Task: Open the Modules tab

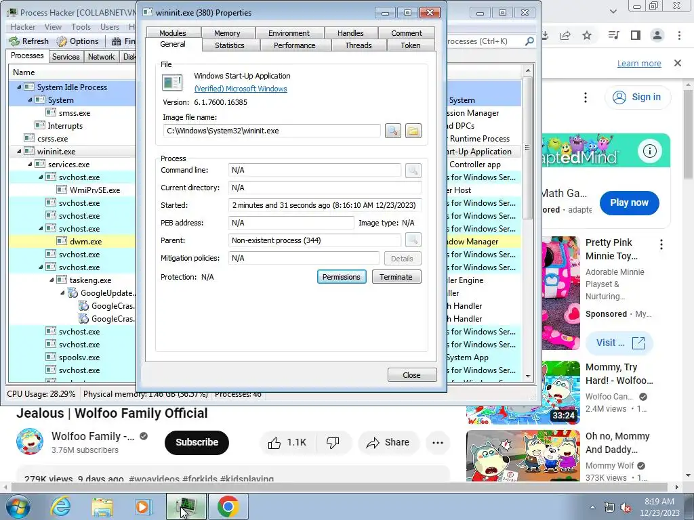Action: coord(173,32)
